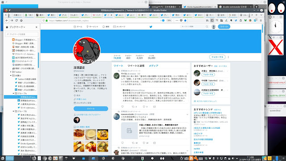The image size is (286, 161).
Task: Open Firefox list-all-tabs dropdown arrow
Action: coord(261,15)
